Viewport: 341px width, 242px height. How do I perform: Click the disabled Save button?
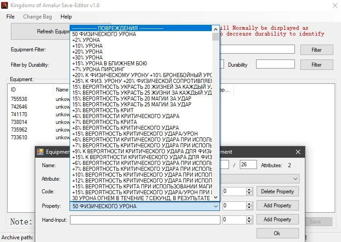click(x=318, y=222)
